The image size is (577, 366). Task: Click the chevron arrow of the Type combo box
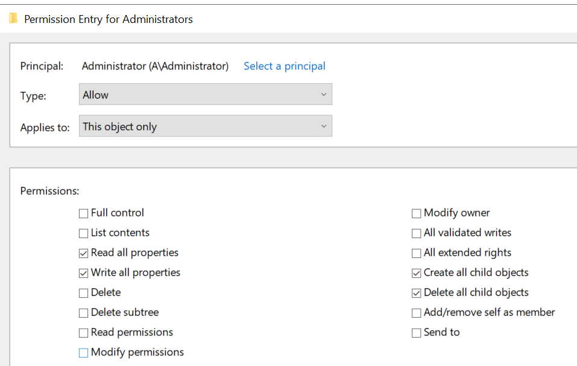tap(323, 95)
